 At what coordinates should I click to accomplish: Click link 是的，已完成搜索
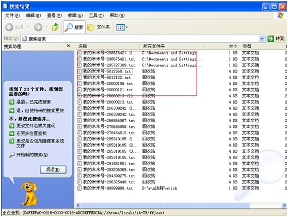[x=34, y=102]
